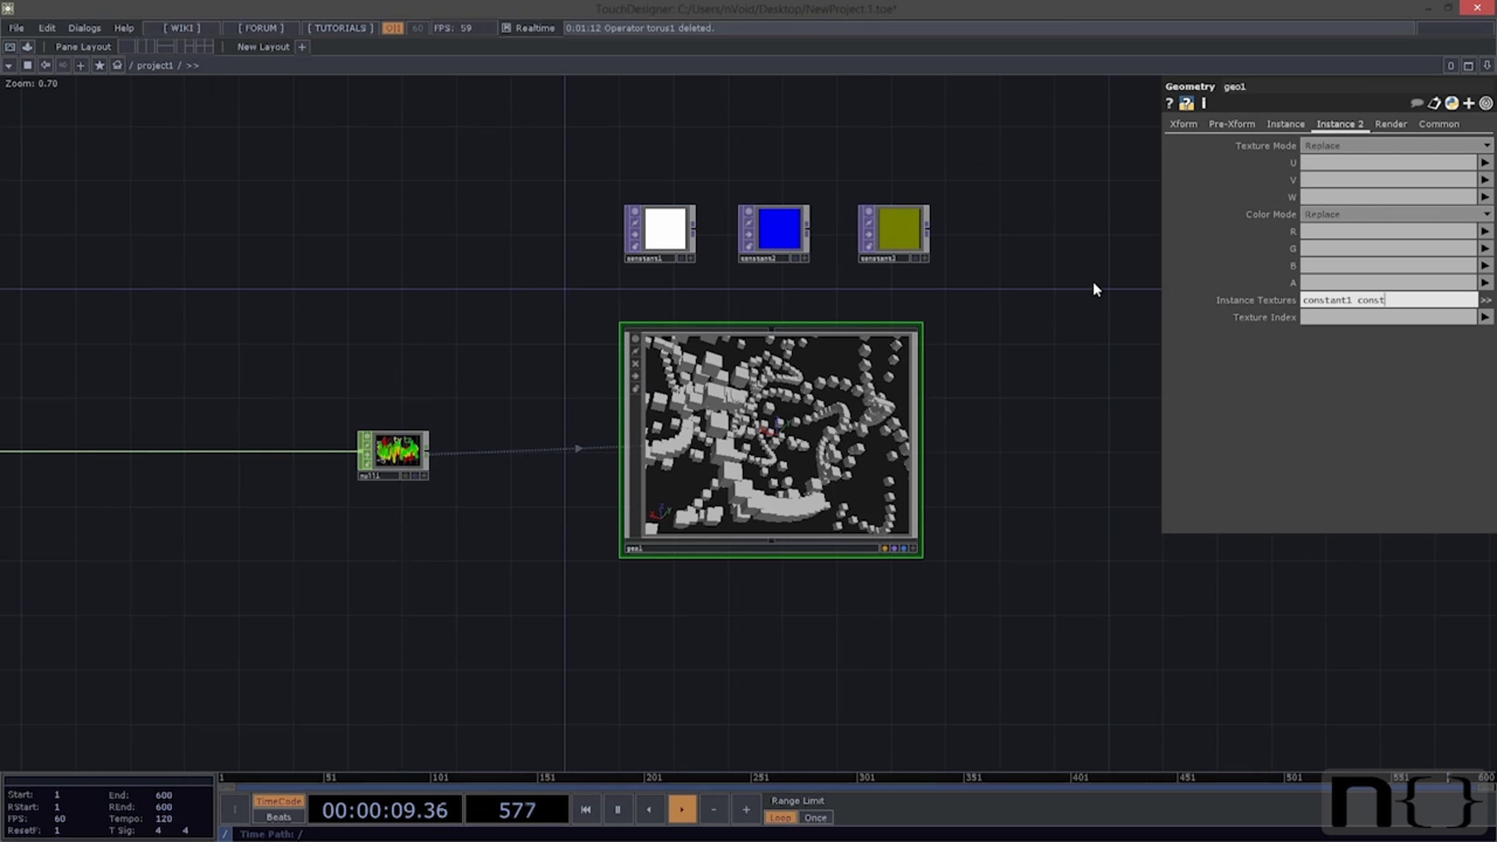Open the Dialogs menu

pos(84,28)
